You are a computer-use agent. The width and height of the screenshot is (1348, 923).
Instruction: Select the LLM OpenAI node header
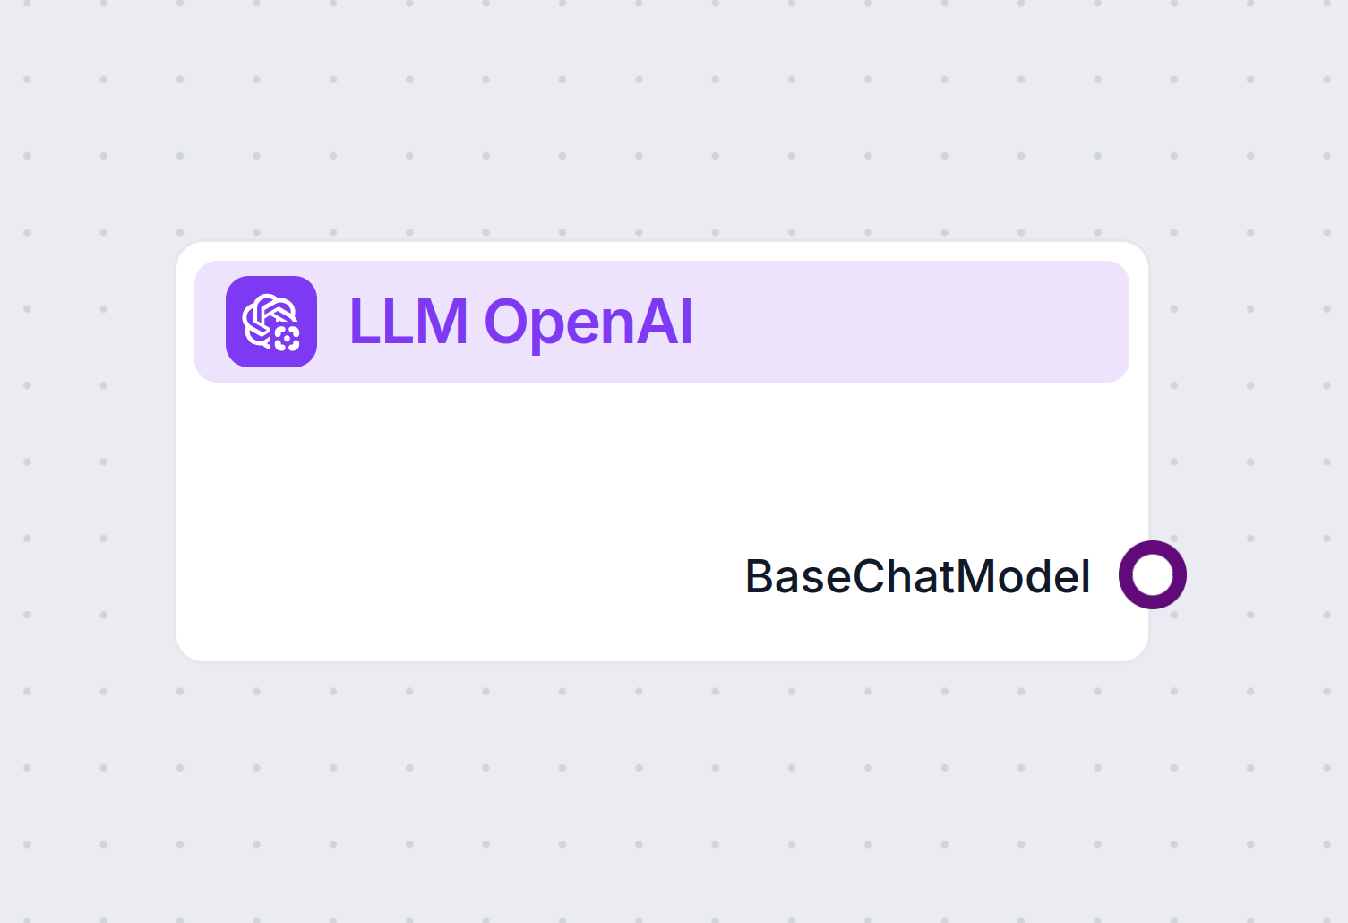tap(663, 323)
